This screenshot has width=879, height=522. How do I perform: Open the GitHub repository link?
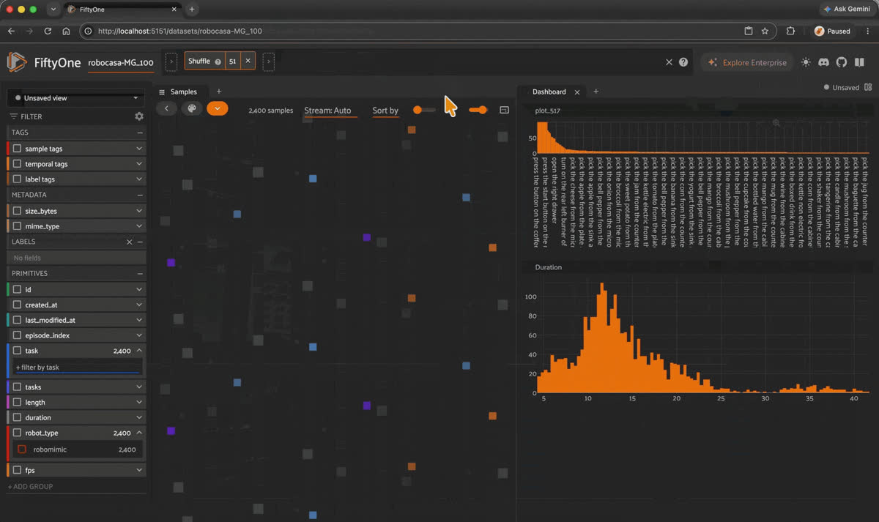click(x=841, y=62)
